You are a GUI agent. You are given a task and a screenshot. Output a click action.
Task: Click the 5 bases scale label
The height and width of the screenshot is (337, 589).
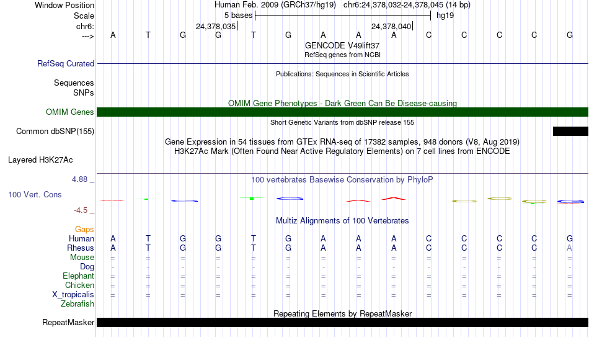239,16
